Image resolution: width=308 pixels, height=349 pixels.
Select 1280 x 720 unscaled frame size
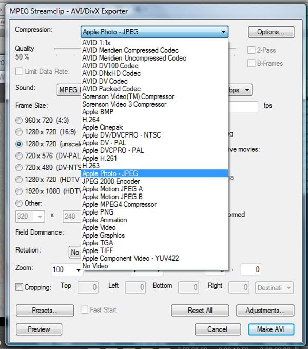[x=19, y=144]
